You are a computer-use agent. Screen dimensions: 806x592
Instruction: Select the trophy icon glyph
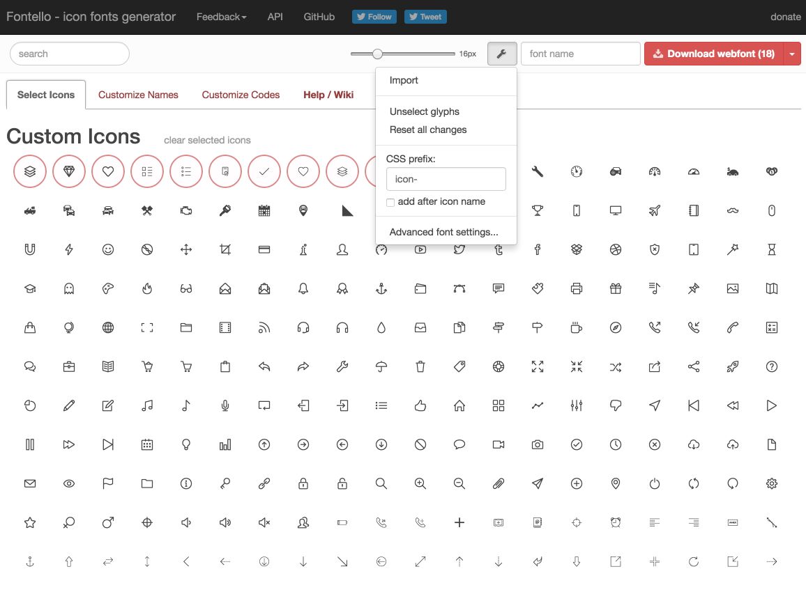tap(537, 210)
